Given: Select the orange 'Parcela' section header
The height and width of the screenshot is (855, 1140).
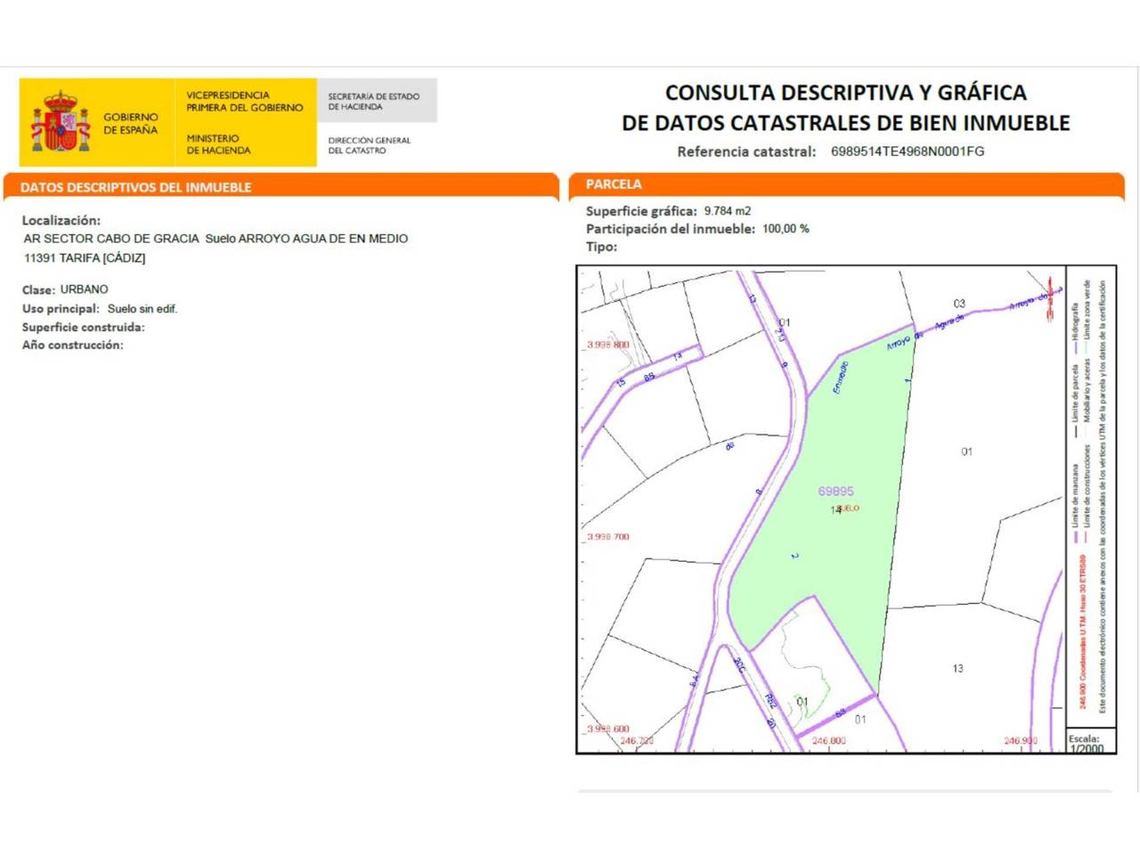Looking at the screenshot, I should pos(614,184).
